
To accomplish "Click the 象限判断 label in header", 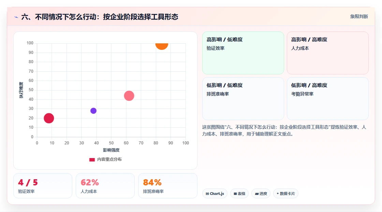I will tap(359, 17).
